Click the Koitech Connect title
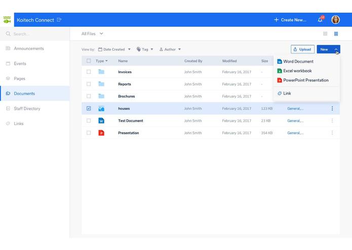The image size is (352, 250). [x=35, y=20]
